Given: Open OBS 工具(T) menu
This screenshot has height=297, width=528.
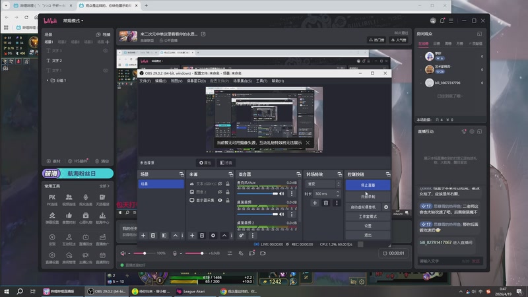Looking at the screenshot, I should point(261,81).
